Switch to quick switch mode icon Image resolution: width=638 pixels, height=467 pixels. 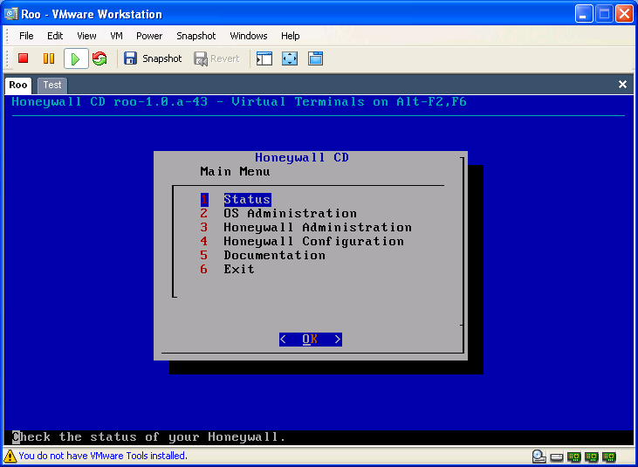315,58
